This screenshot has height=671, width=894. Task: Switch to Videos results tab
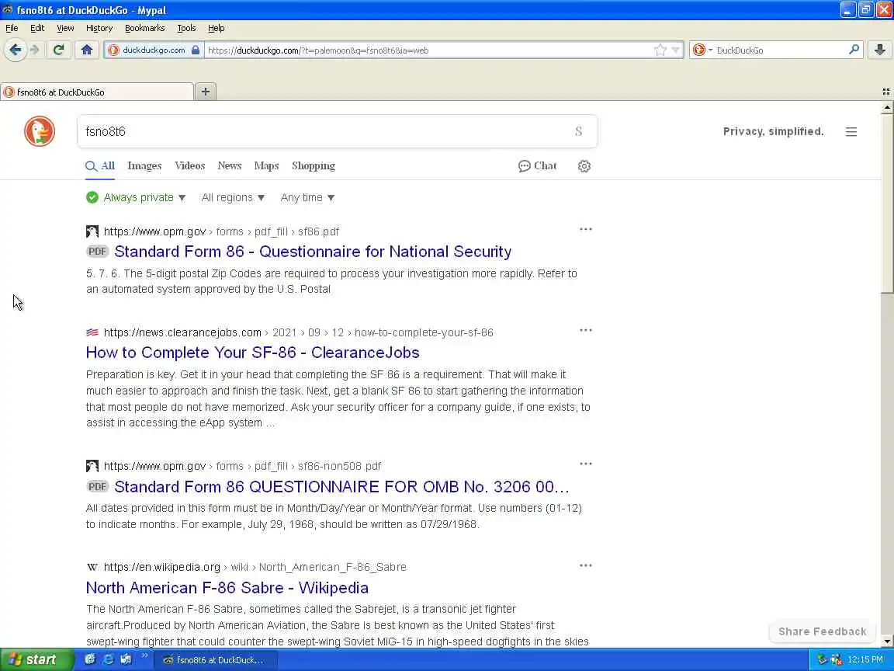tap(189, 166)
